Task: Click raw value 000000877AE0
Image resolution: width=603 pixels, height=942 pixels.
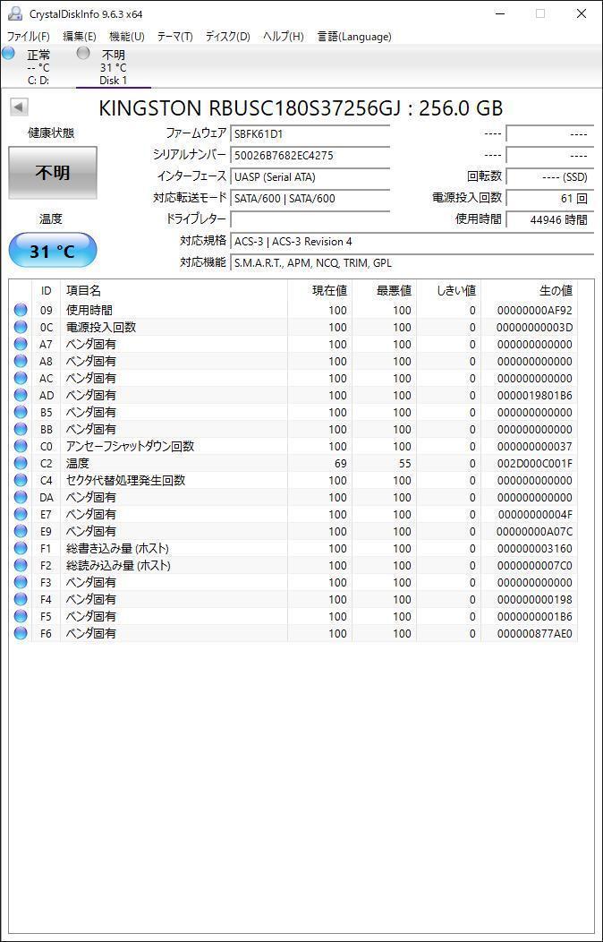Action: point(534,633)
